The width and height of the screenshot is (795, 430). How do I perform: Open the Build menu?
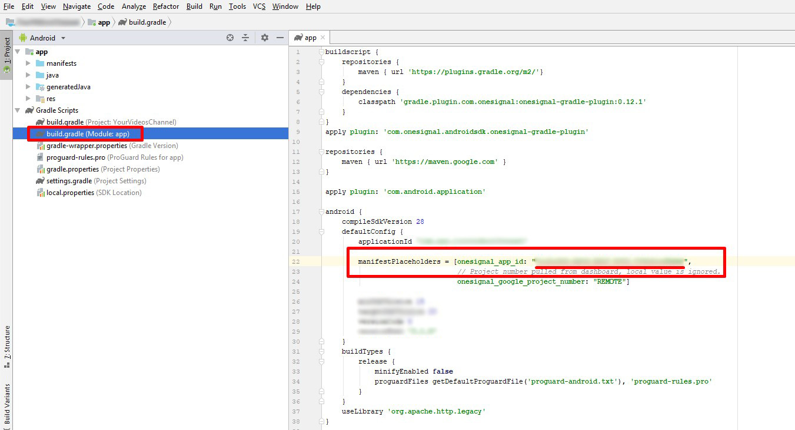coord(194,6)
